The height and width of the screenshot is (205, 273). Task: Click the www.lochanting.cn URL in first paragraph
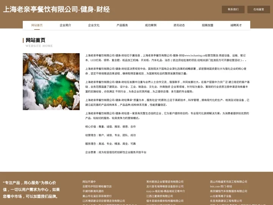point(195,55)
